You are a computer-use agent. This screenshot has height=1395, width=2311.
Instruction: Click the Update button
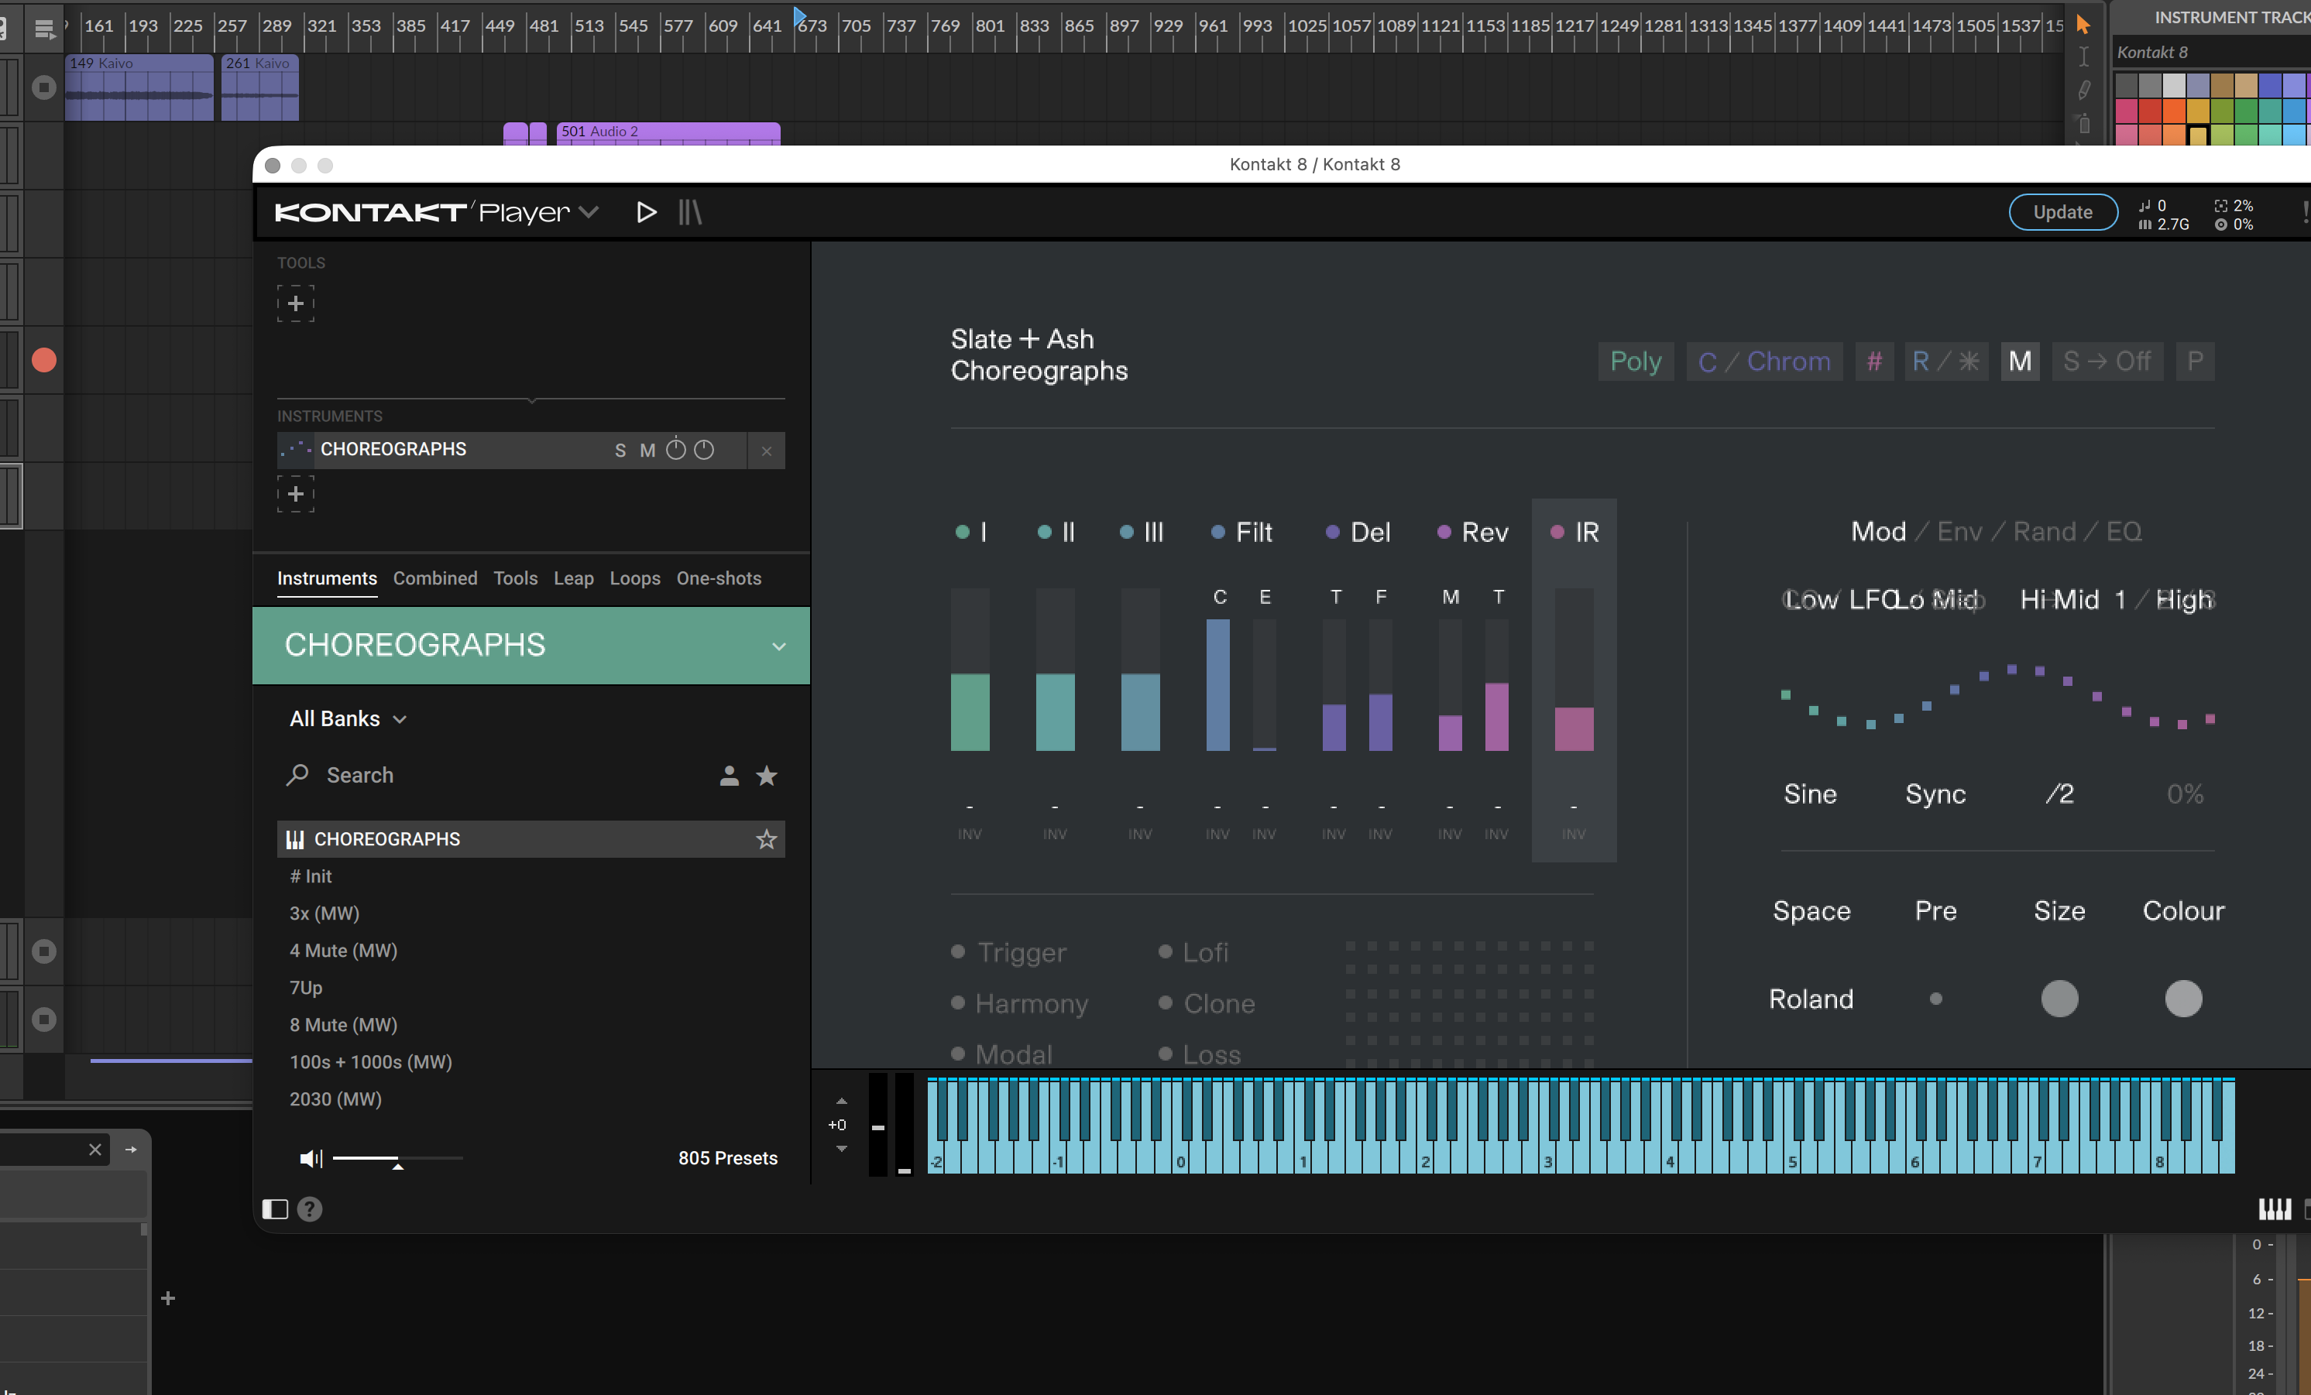coord(2062,212)
